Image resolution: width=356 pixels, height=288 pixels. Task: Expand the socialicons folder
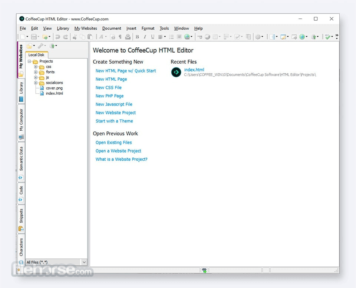point(36,83)
